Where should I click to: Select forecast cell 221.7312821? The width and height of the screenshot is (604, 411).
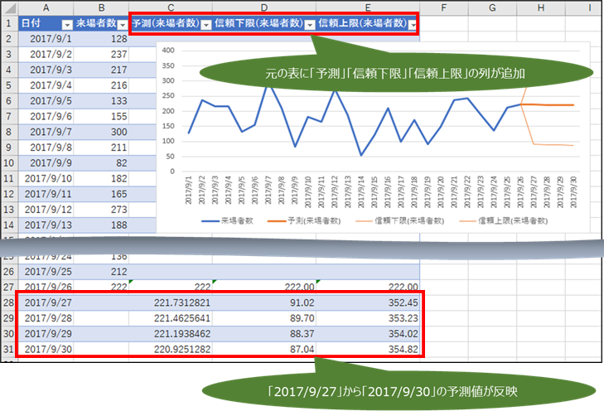click(170, 302)
